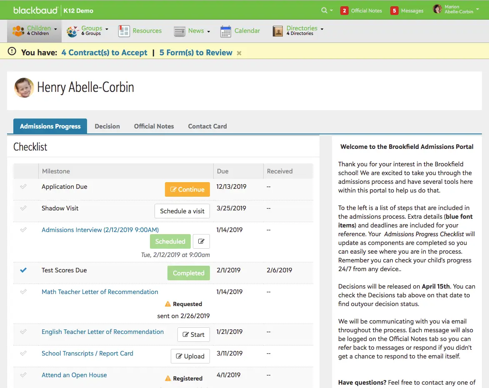Click Henry's profile photo
489x388 pixels.
[x=24, y=87]
